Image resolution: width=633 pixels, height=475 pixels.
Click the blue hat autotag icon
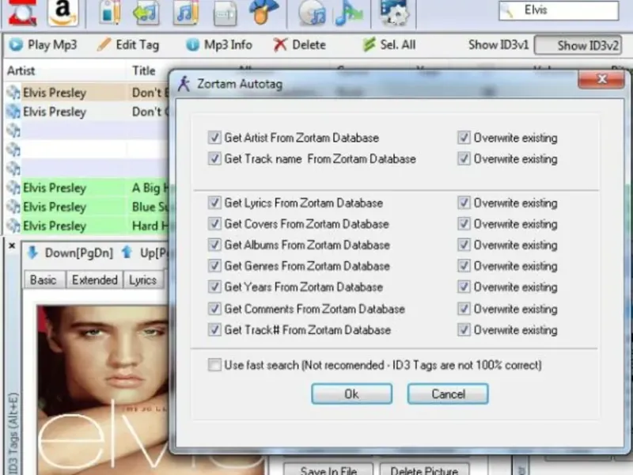coord(263,12)
